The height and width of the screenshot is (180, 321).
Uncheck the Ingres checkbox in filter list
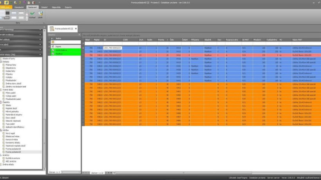53,47
